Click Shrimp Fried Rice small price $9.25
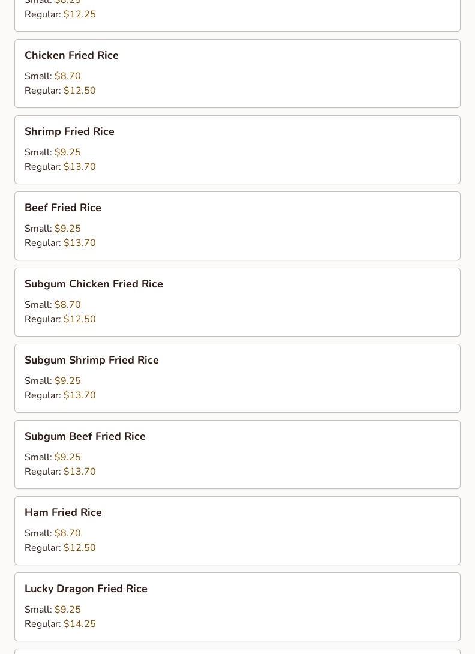This screenshot has width=475, height=654. click(x=67, y=152)
